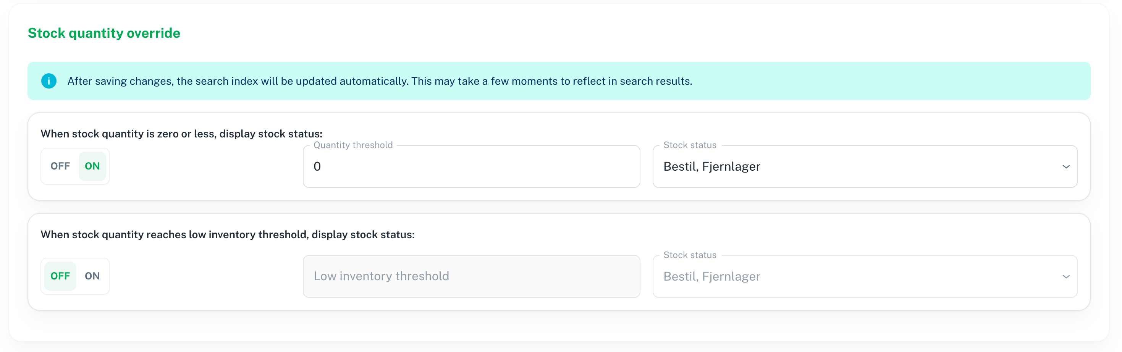Image resolution: width=1122 pixels, height=352 pixels.
Task: Focus the Quantity threshold input field
Action: (471, 166)
